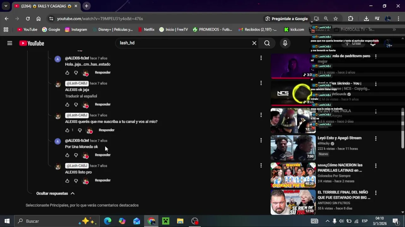Open options for "ALEXIS listo pro" comment
Screen dimensions: 405x227
pyautogui.click(x=261, y=165)
